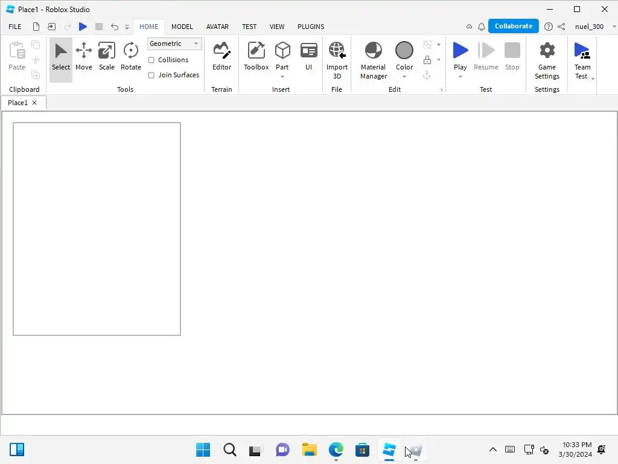
Task: Open the Help question mark icon
Action: coord(548,27)
